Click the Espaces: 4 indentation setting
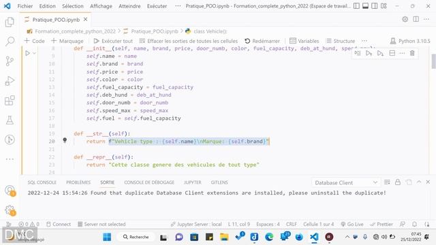This screenshot has height=245, width=436. [268, 224]
